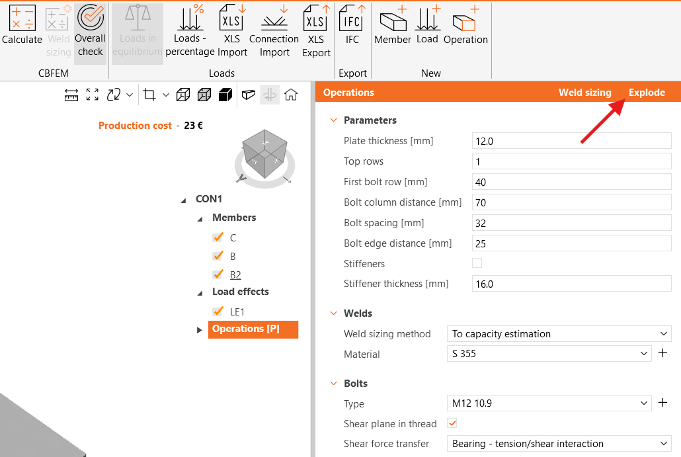Image resolution: width=681 pixels, height=457 pixels.
Task: Enable the Stiffeners checkbox
Action: tap(477, 263)
